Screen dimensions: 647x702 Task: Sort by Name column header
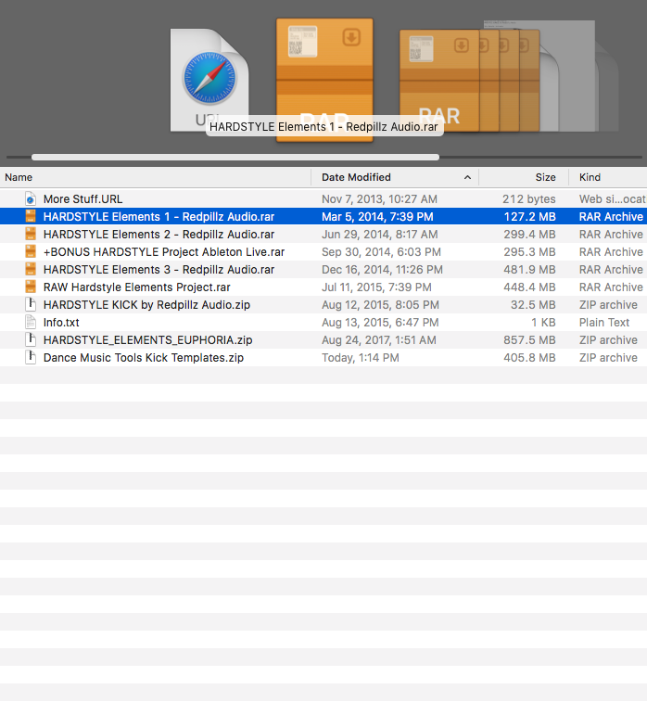point(156,177)
